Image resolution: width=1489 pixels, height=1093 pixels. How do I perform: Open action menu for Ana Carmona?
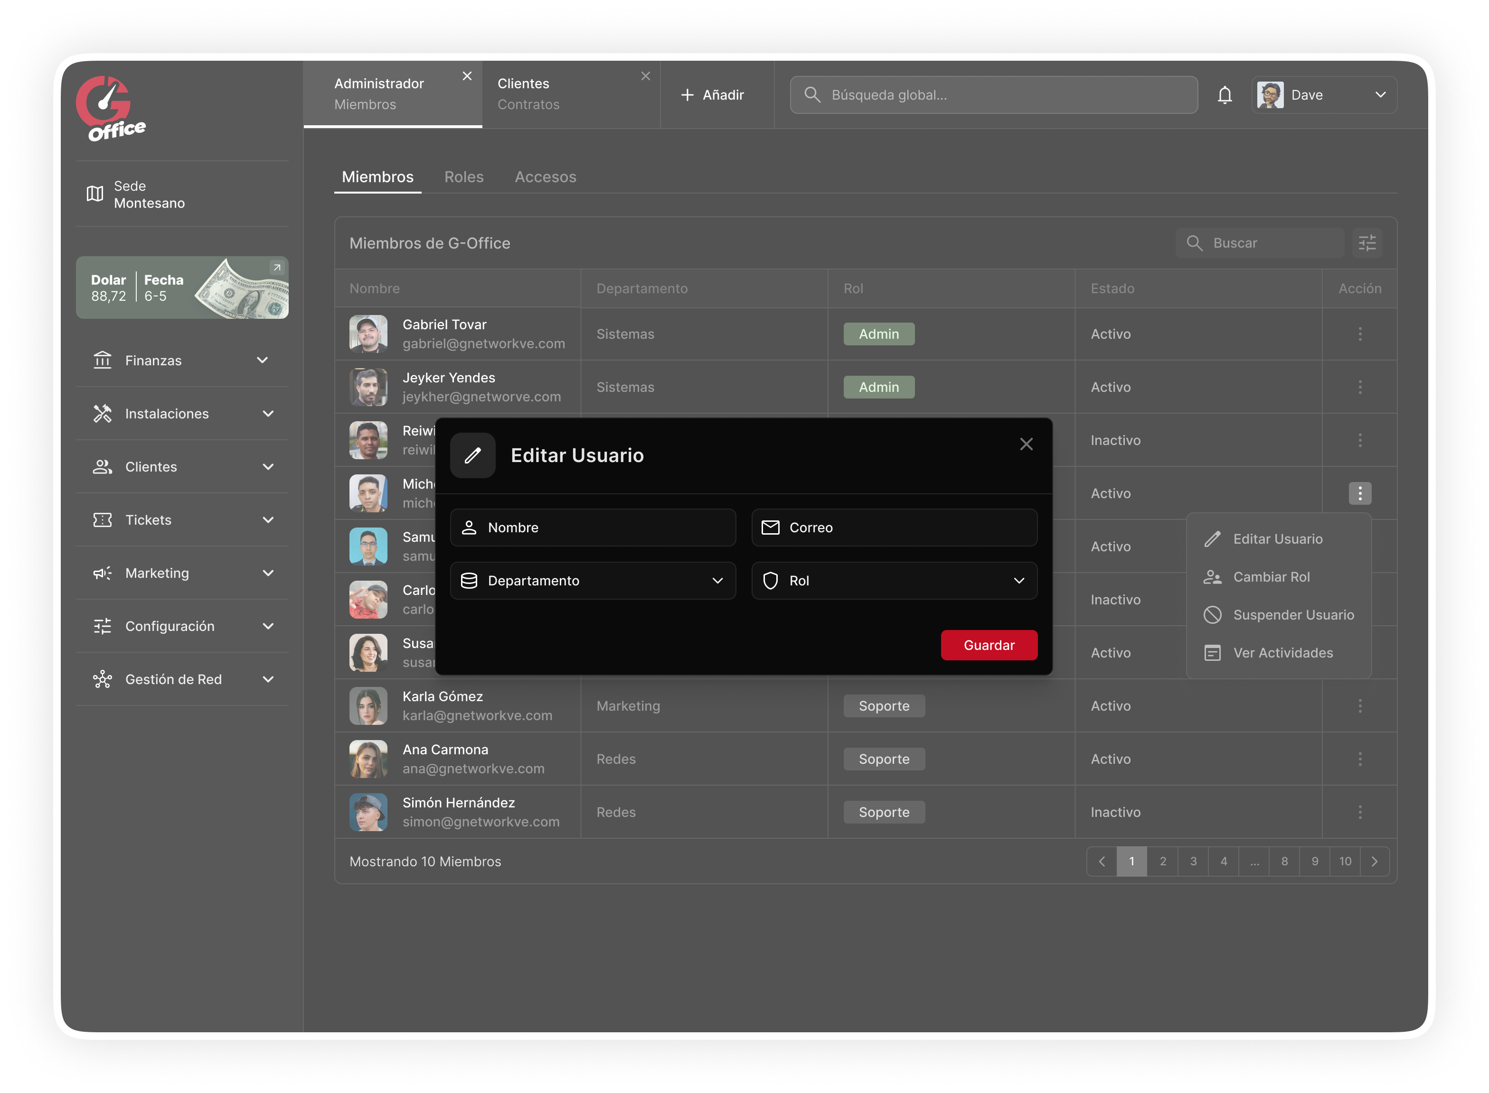click(1360, 759)
